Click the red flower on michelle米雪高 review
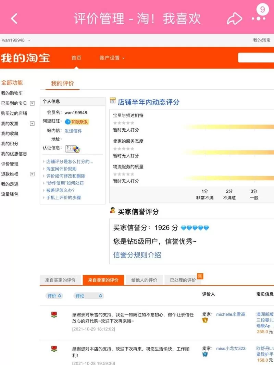274x365 pixels. [x=54, y=315]
